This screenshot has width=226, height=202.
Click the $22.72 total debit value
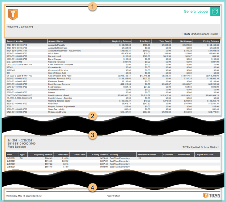click(65, 161)
